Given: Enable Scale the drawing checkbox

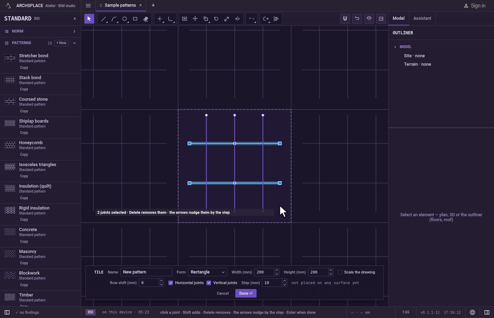Looking at the screenshot, I should tap(340, 272).
